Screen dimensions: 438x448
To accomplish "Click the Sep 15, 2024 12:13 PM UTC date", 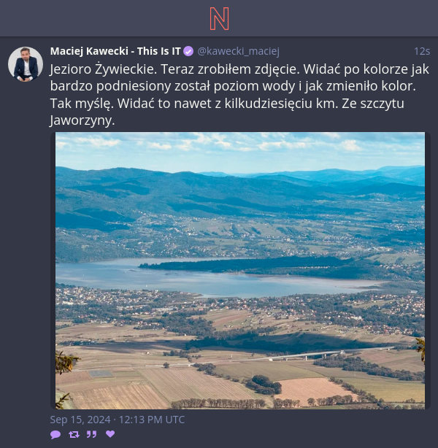I will pyautogui.click(x=118, y=420).
